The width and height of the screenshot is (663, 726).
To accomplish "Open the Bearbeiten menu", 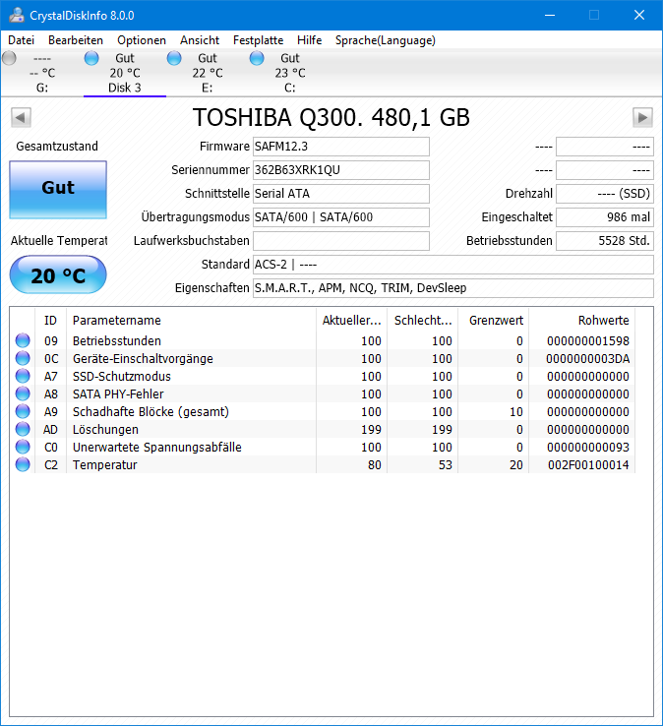I will (x=76, y=40).
